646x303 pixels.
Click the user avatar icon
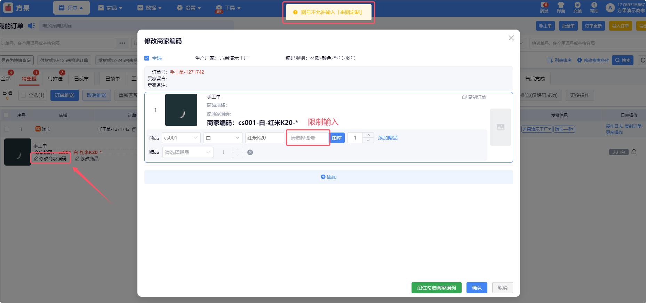point(610,8)
